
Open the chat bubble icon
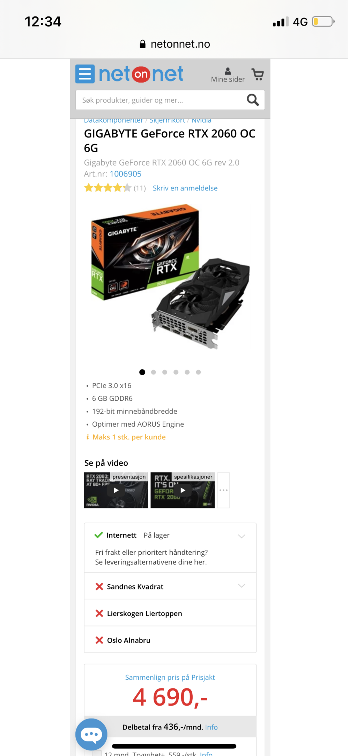pos(91,734)
